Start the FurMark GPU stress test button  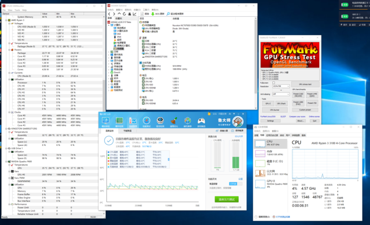point(305,84)
